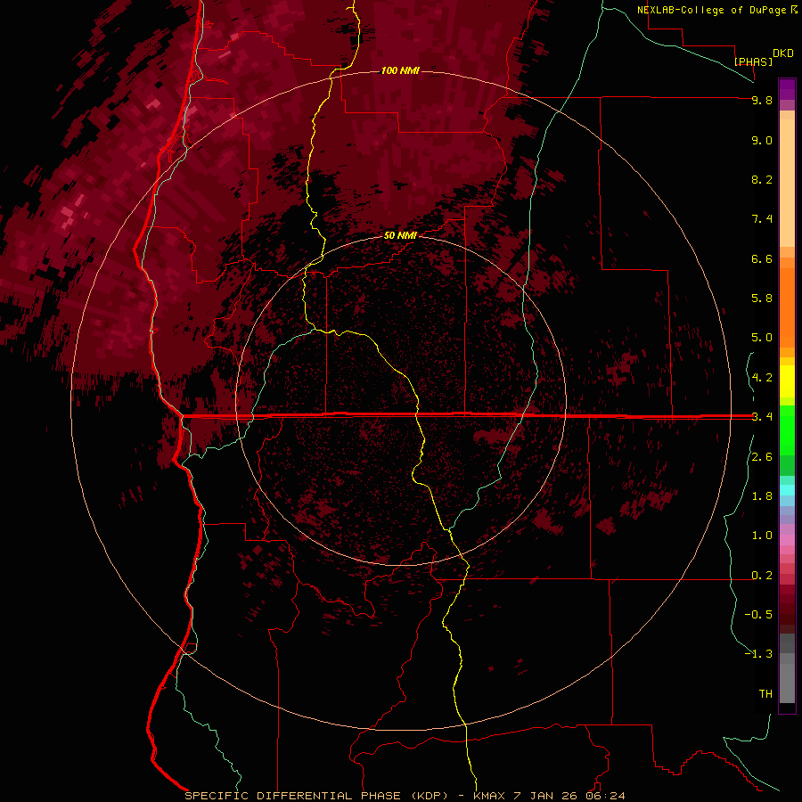Click the NEXLAB-College of DuPage label
Image resolution: width=802 pixels, height=802 pixels.
coord(711,10)
